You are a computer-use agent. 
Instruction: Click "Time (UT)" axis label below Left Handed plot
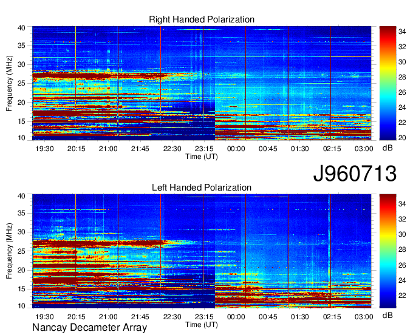[202, 325]
